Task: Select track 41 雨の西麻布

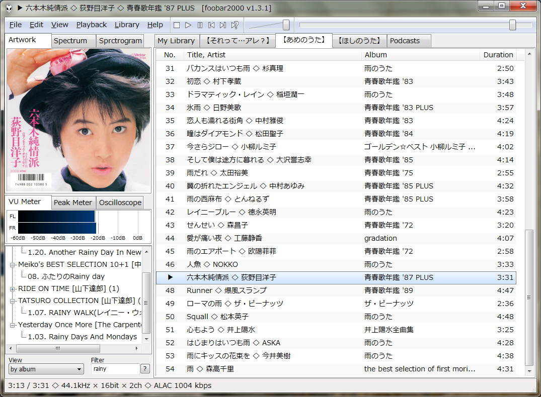Action: tap(336, 199)
